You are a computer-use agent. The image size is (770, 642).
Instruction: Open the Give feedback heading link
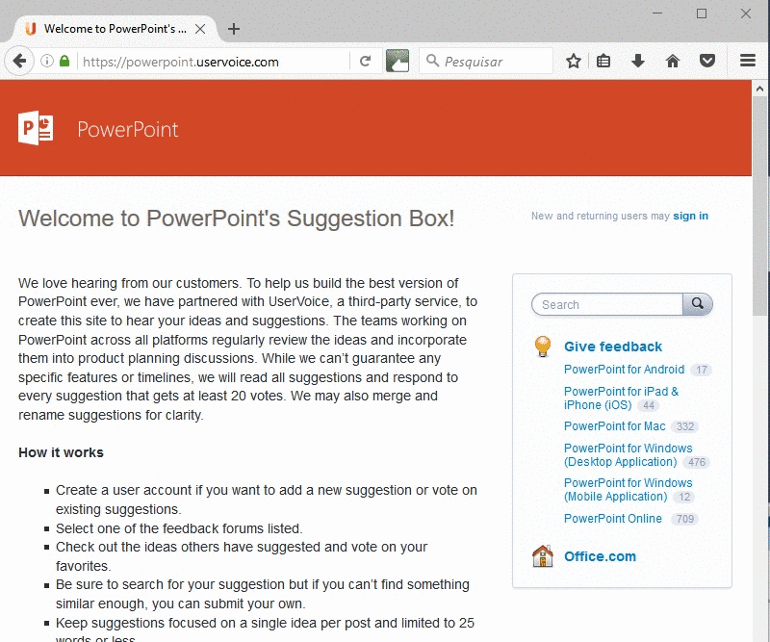[x=613, y=347]
